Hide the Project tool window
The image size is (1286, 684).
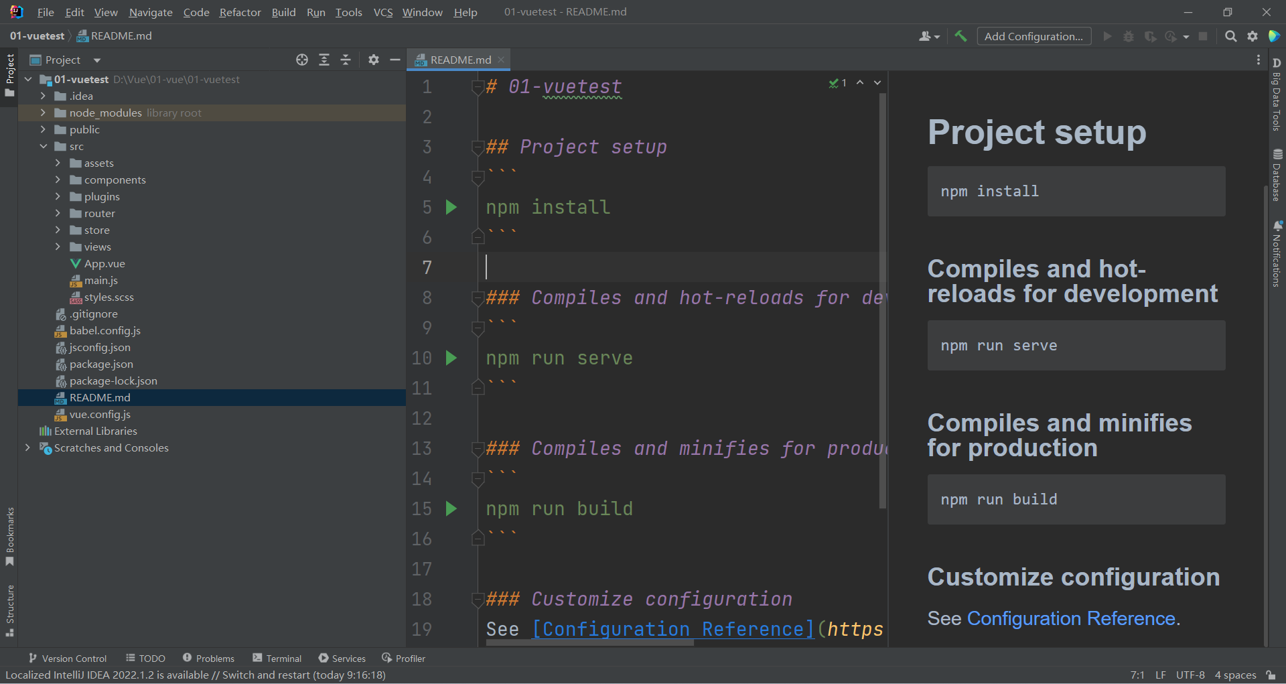[395, 60]
